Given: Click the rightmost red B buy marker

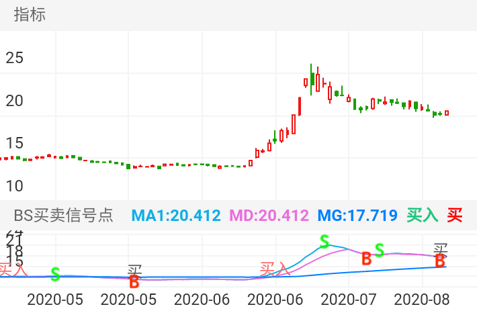Looking at the screenshot, I should 440,261.
